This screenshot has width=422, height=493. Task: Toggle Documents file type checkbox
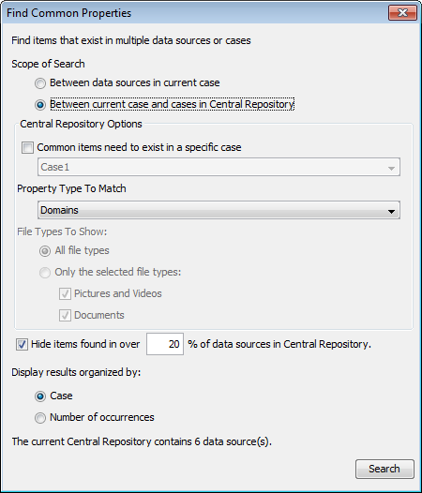[x=65, y=315]
